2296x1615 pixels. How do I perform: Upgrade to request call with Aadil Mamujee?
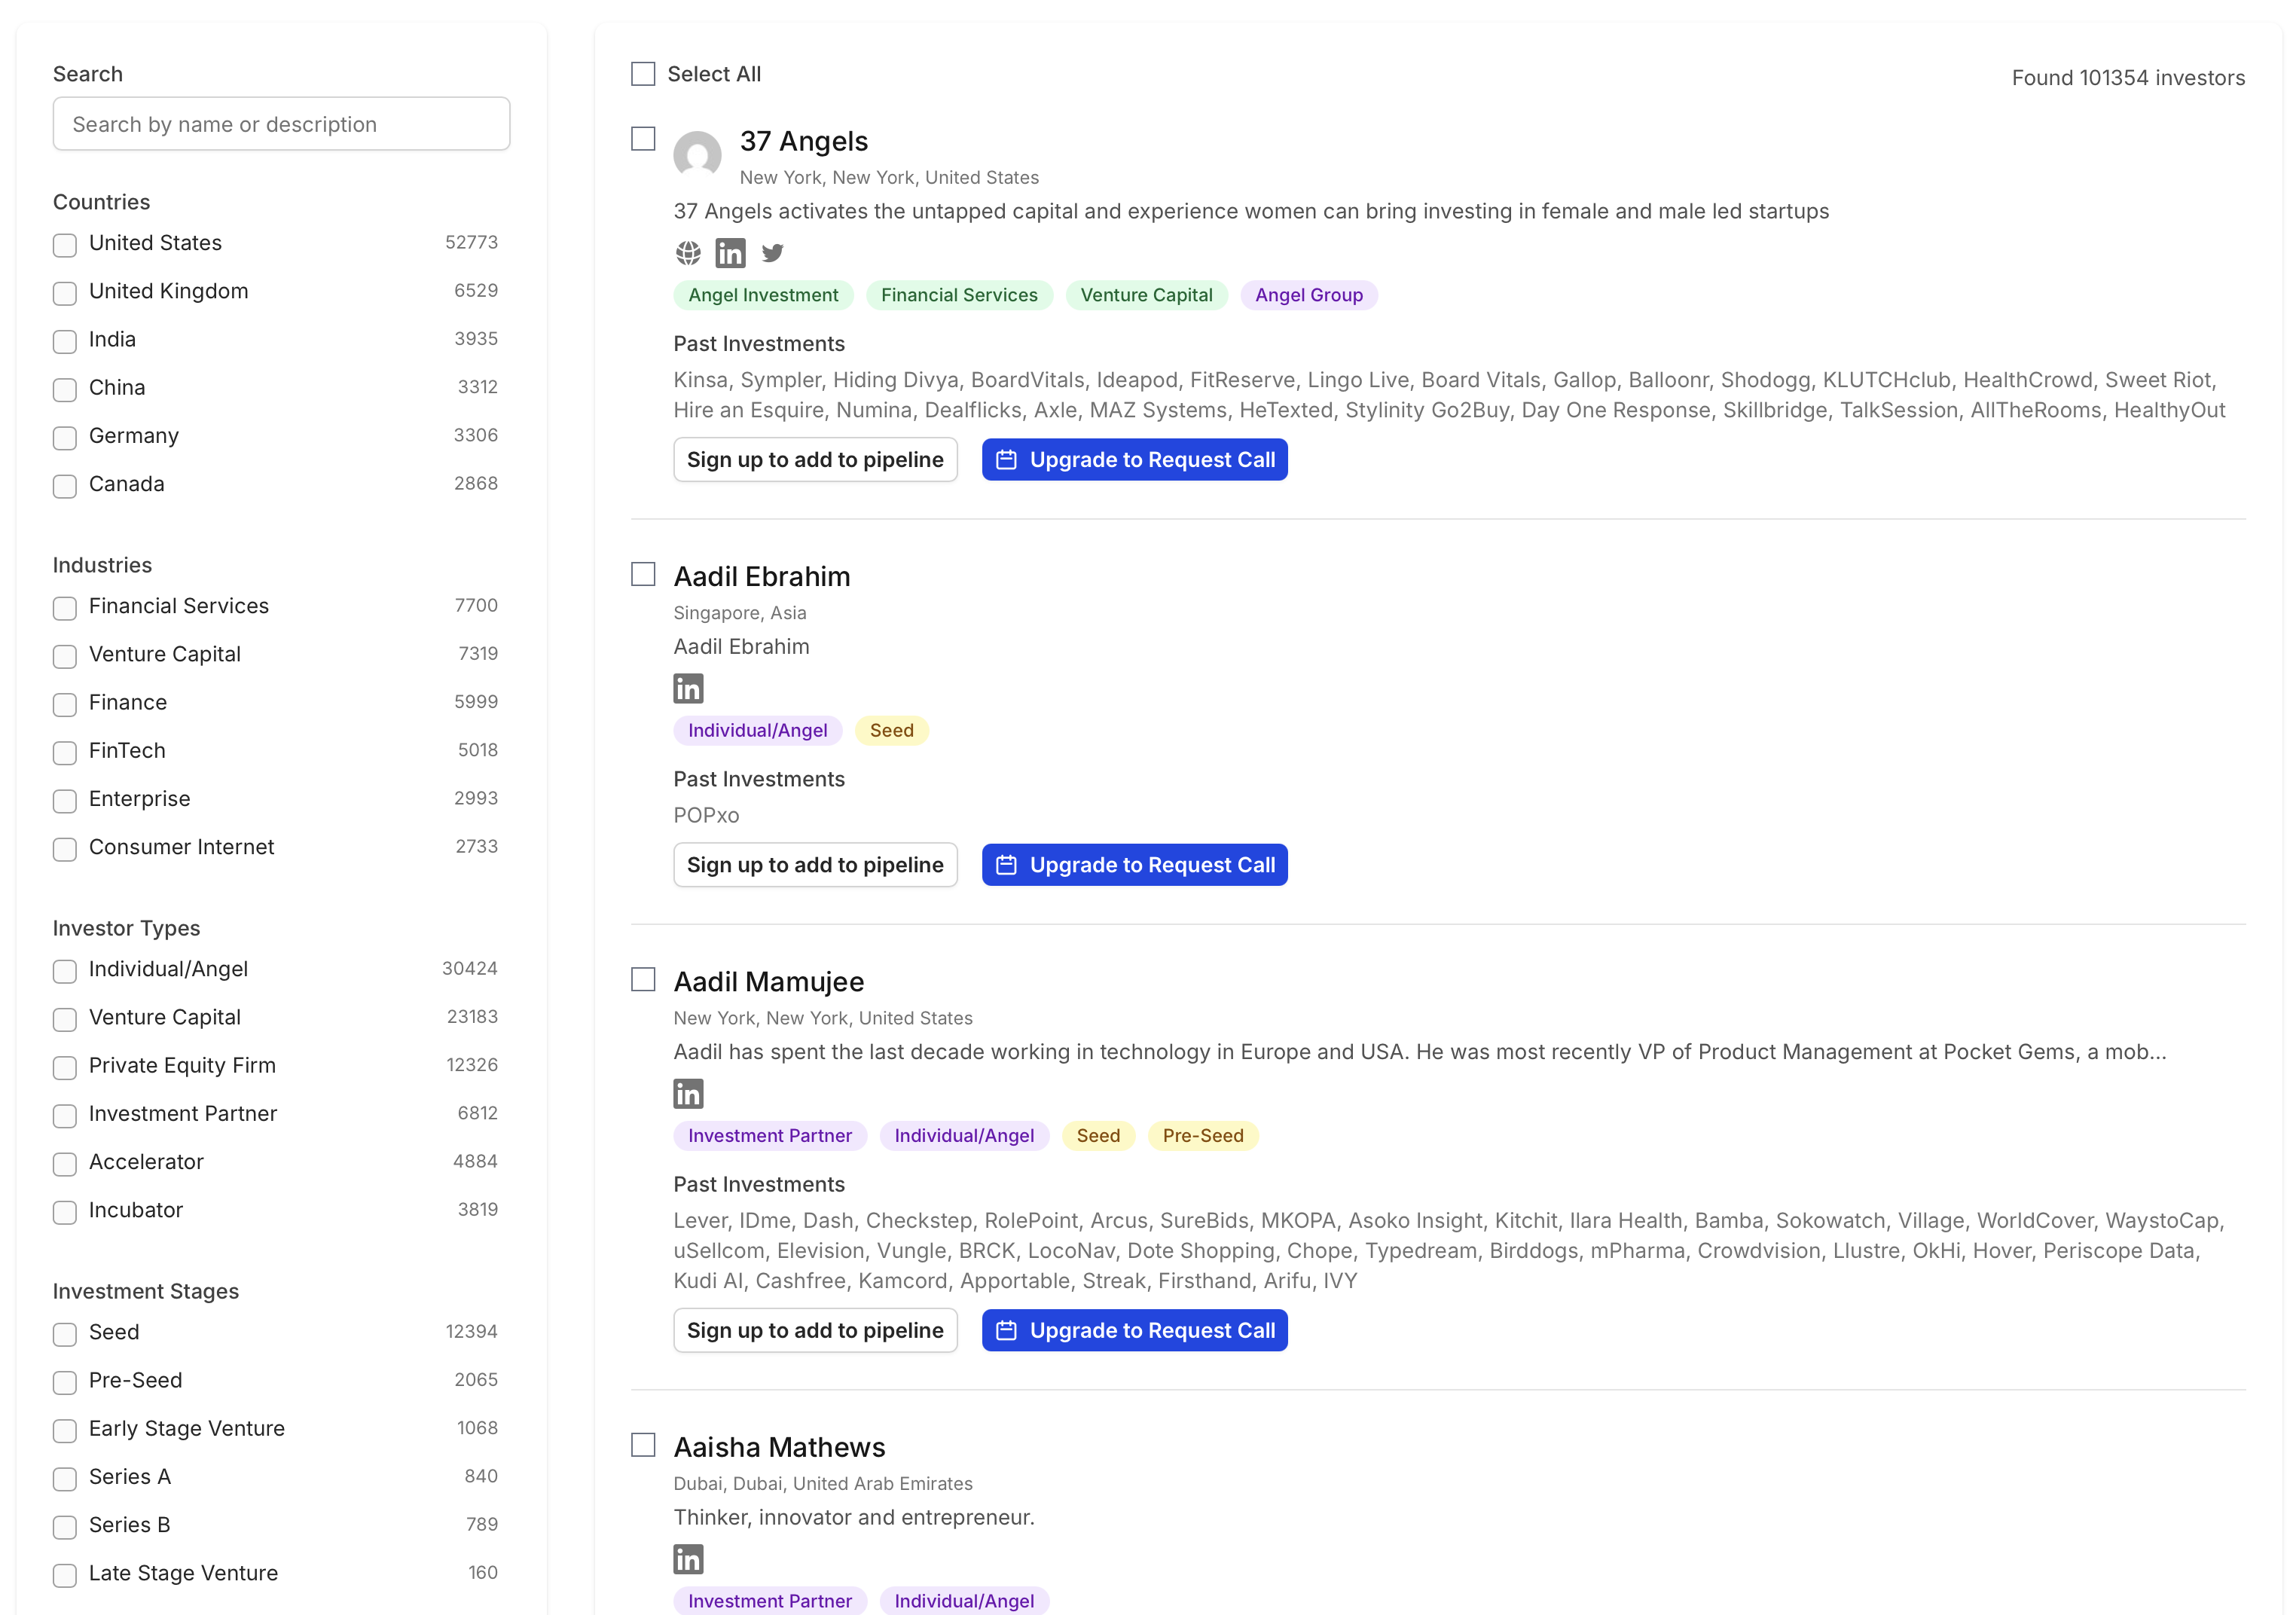point(1134,1330)
